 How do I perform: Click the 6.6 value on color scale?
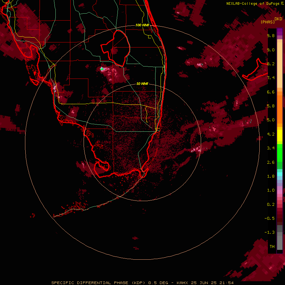[271, 92]
